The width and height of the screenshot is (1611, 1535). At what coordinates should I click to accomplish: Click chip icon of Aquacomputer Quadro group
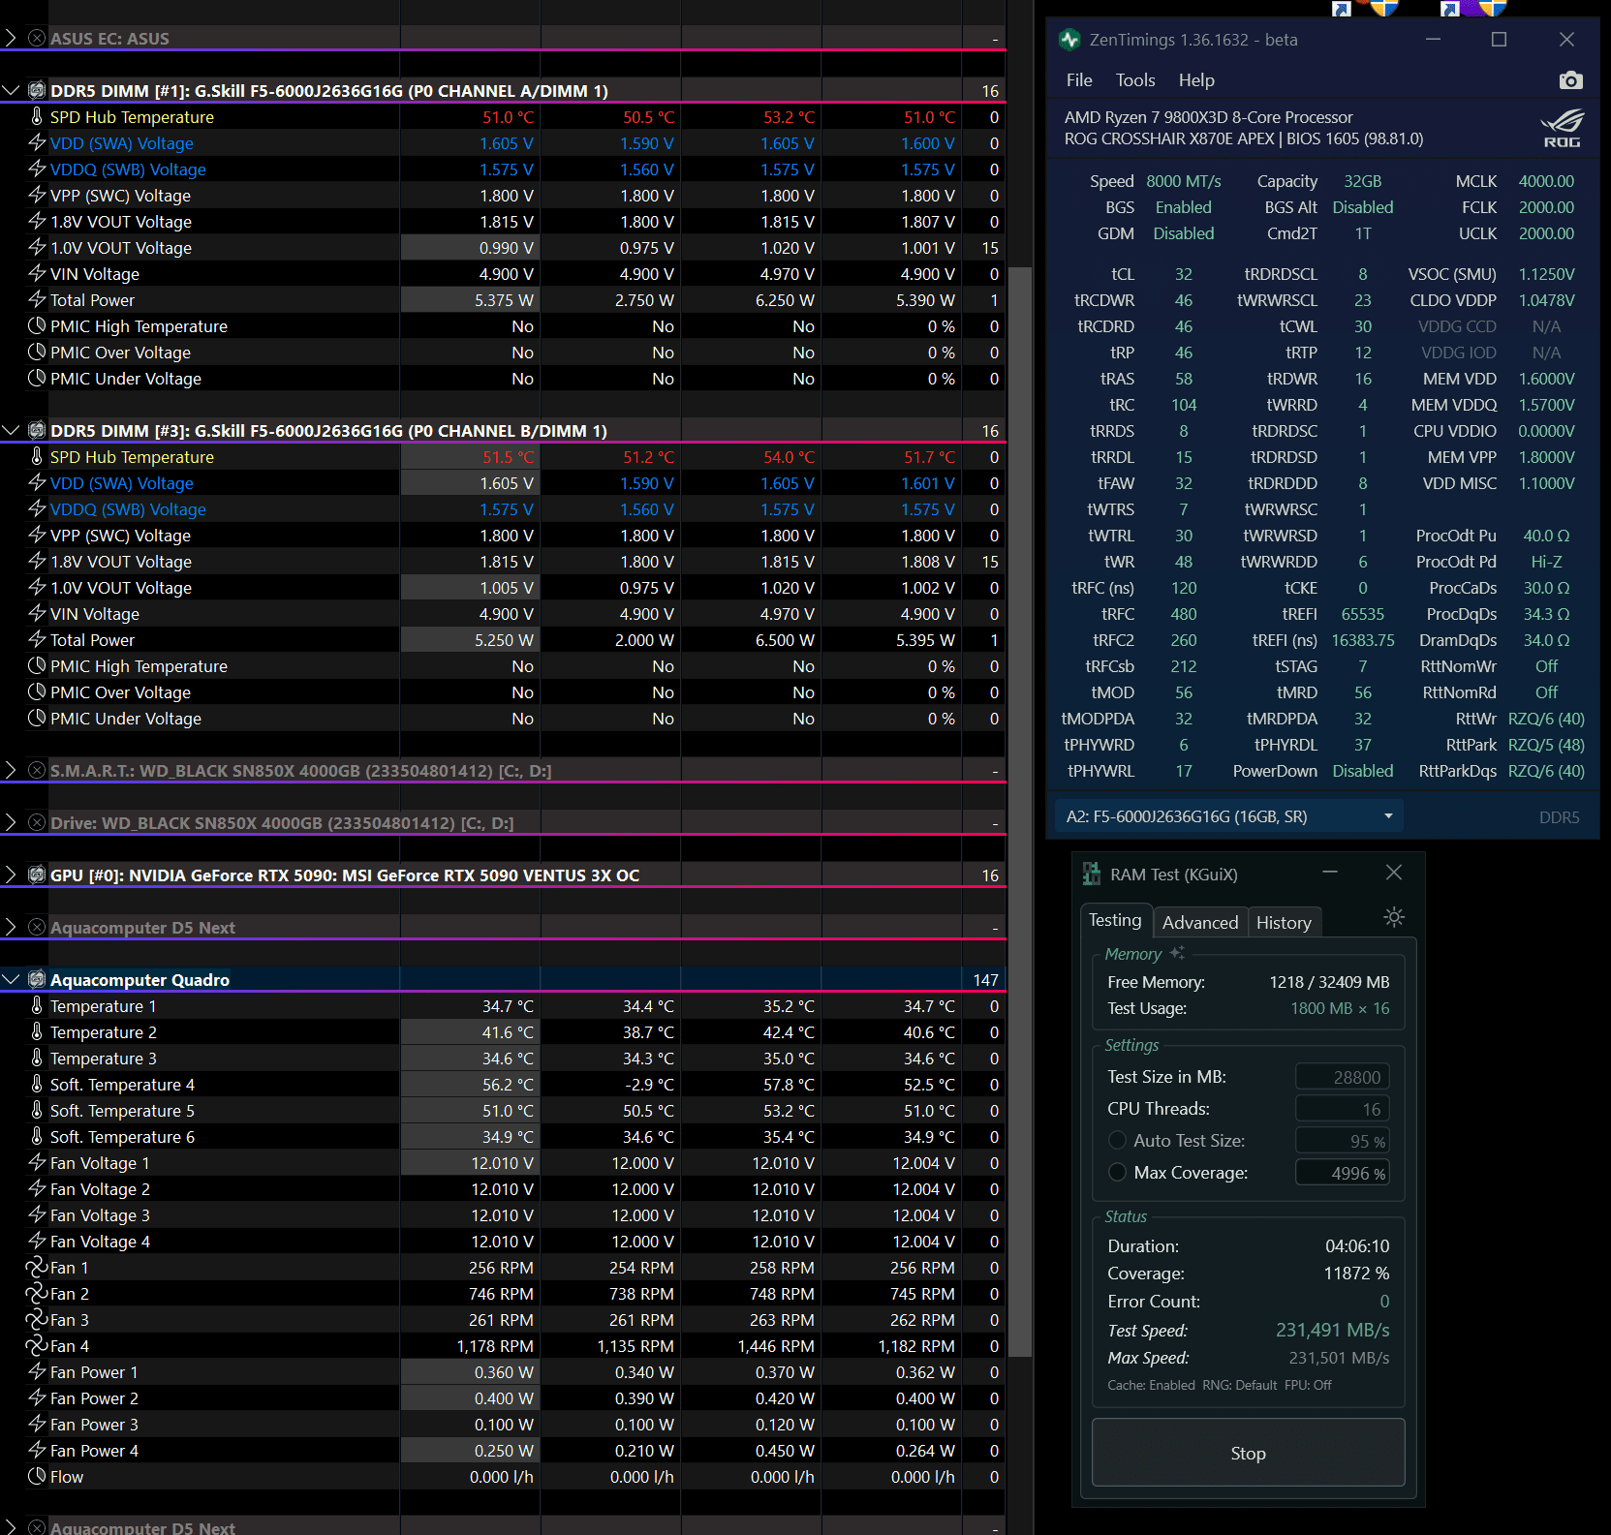click(x=37, y=979)
